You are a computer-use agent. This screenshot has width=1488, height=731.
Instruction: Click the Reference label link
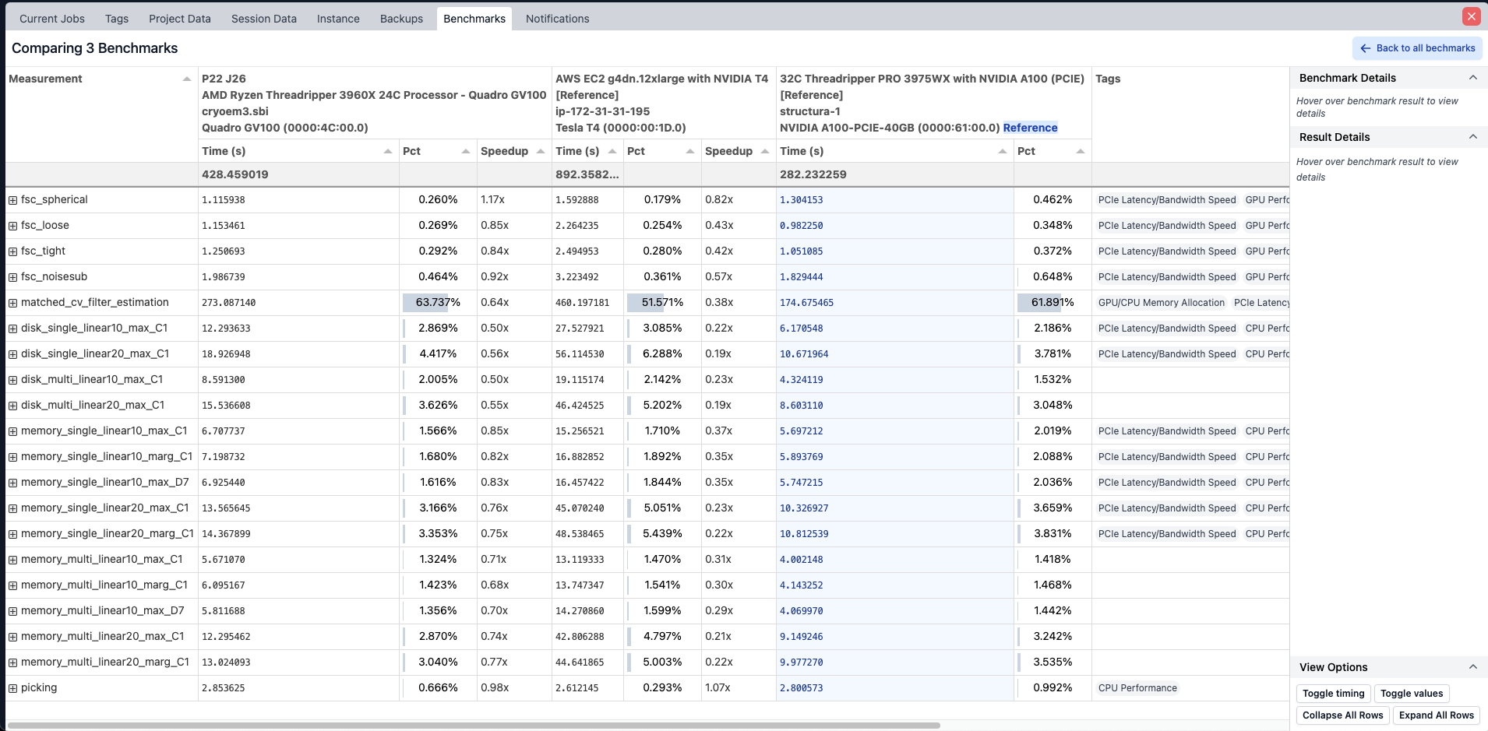(x=1030, y=128)
